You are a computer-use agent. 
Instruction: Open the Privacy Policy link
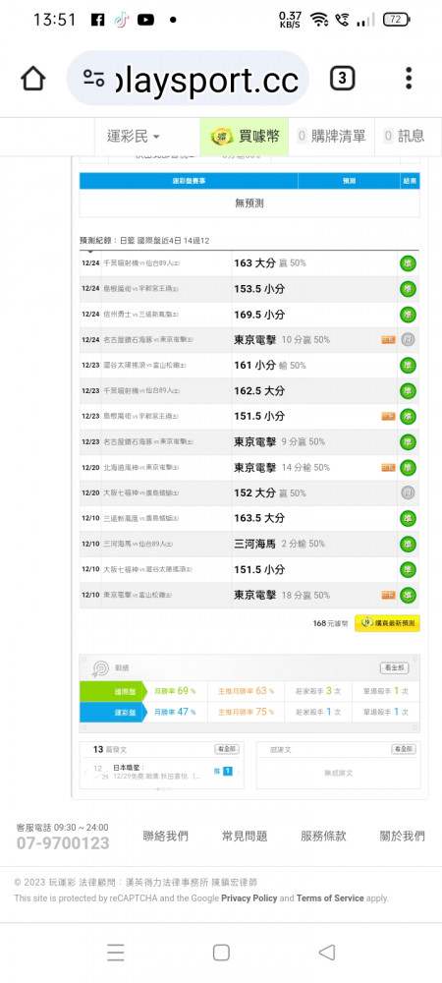click(x=249, y=898)
